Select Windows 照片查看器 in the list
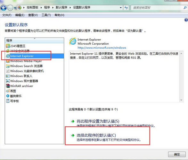The width and height of the screenshot is (188, 160). pyautogui.click(x=24, y=81)
